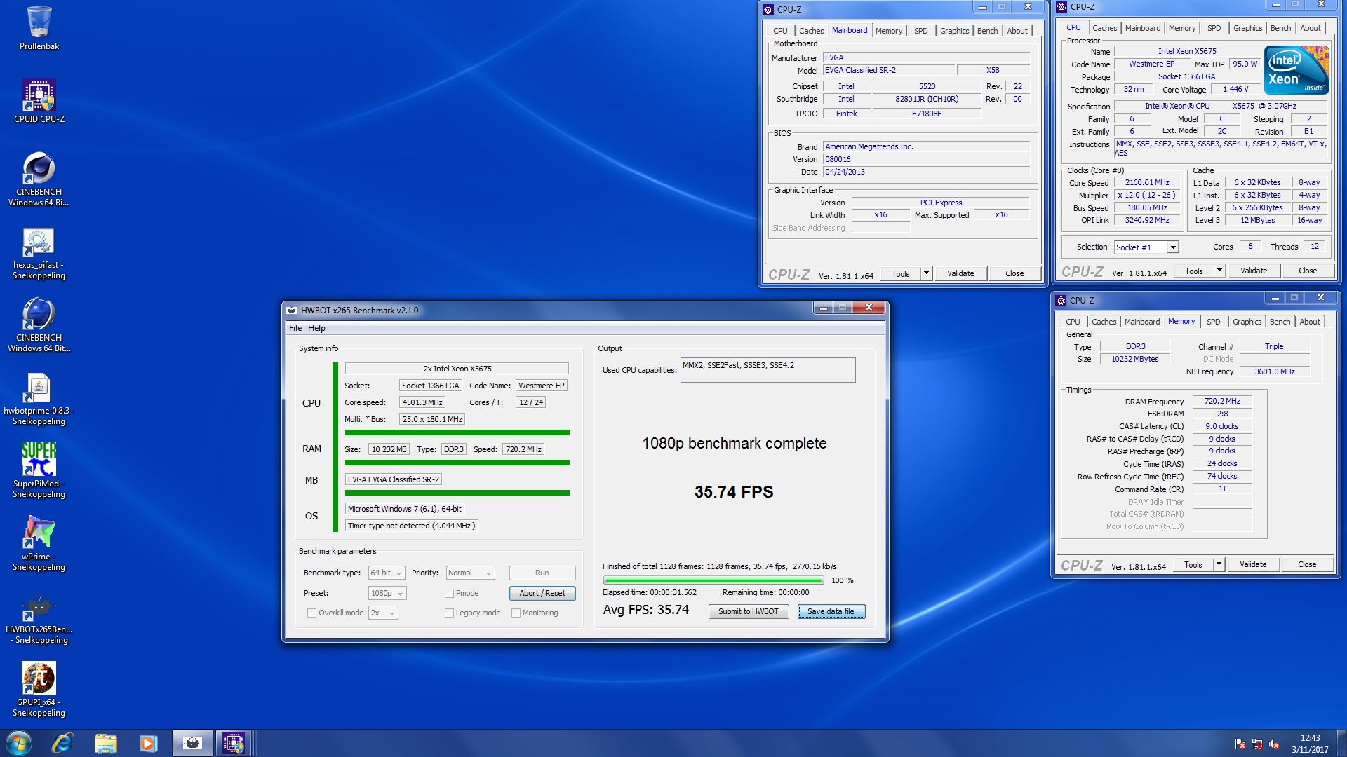Switch to SPD tab in Mainboard window
This screenshot has height=757, width=1347.
[920, 31]
